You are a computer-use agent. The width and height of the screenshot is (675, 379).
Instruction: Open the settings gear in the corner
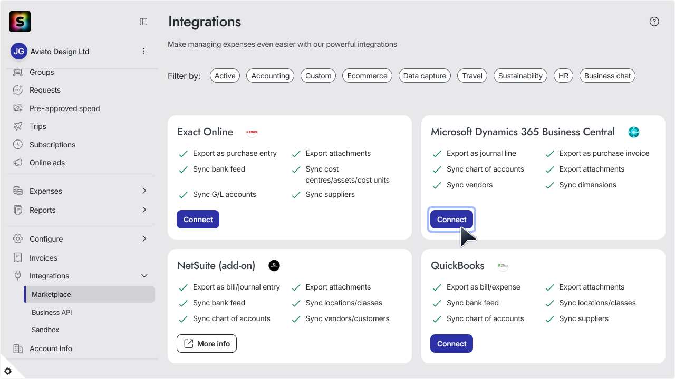(8, 371)
